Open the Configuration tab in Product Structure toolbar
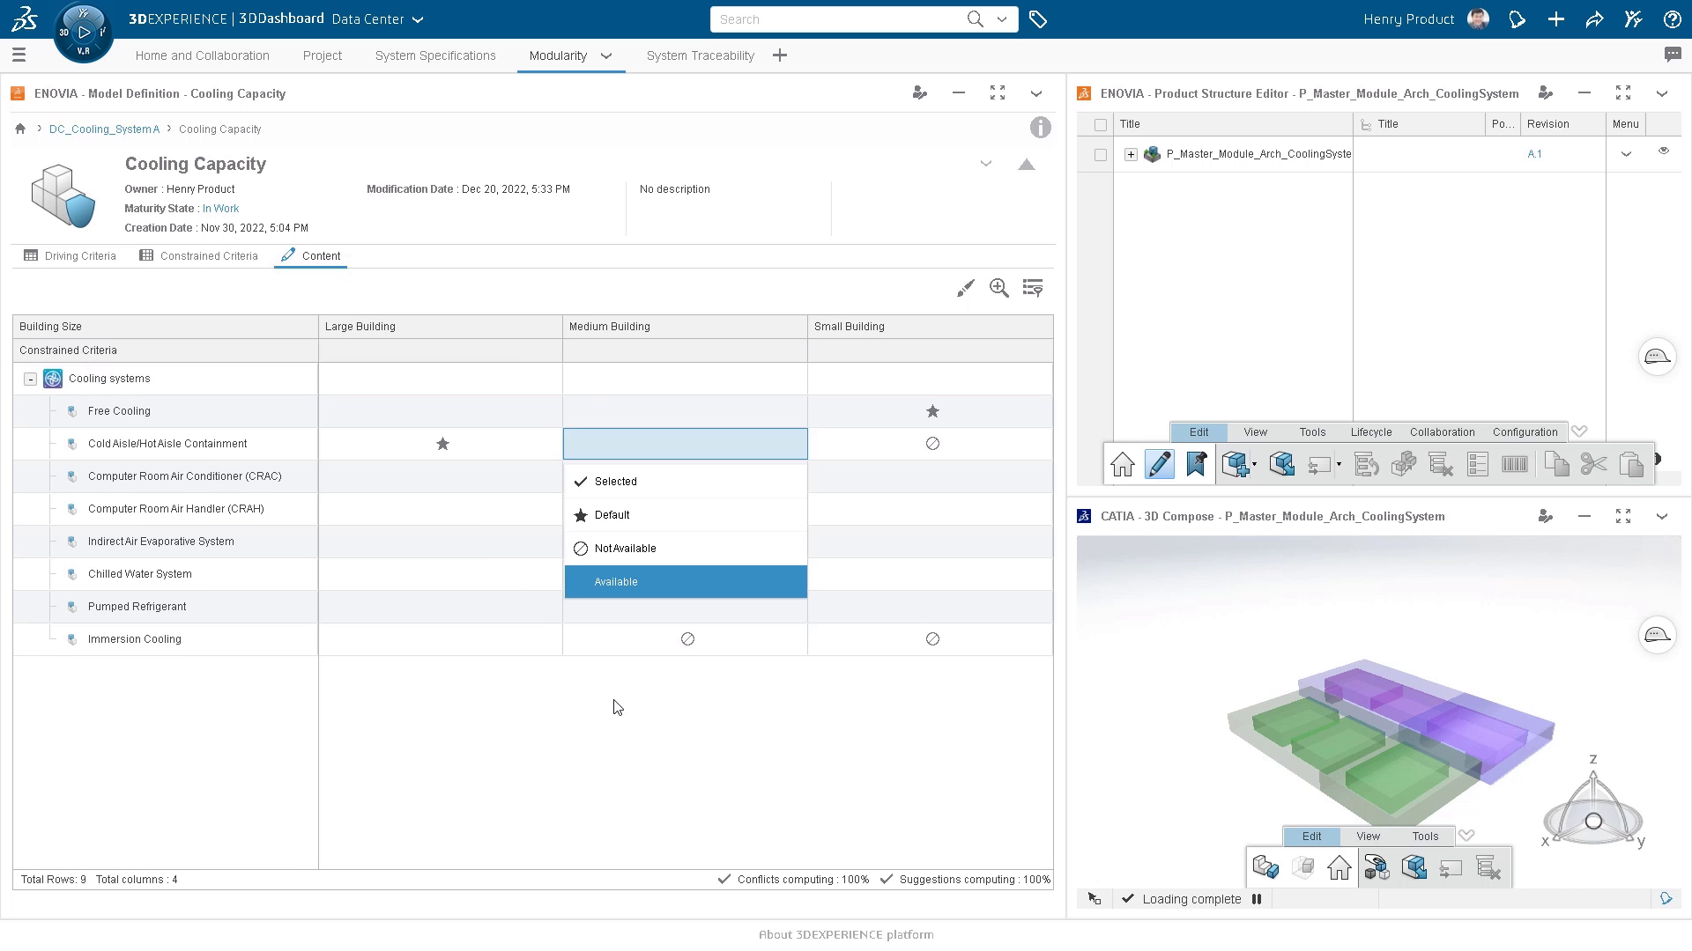 click(1525, 432)
